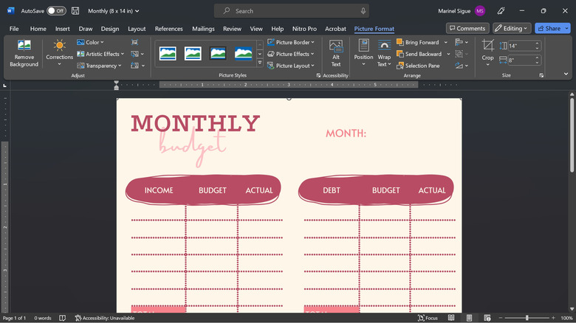This screenshot has width=576, height=323.
Task: Open the Selection Pane
Action: coord(418,66)
